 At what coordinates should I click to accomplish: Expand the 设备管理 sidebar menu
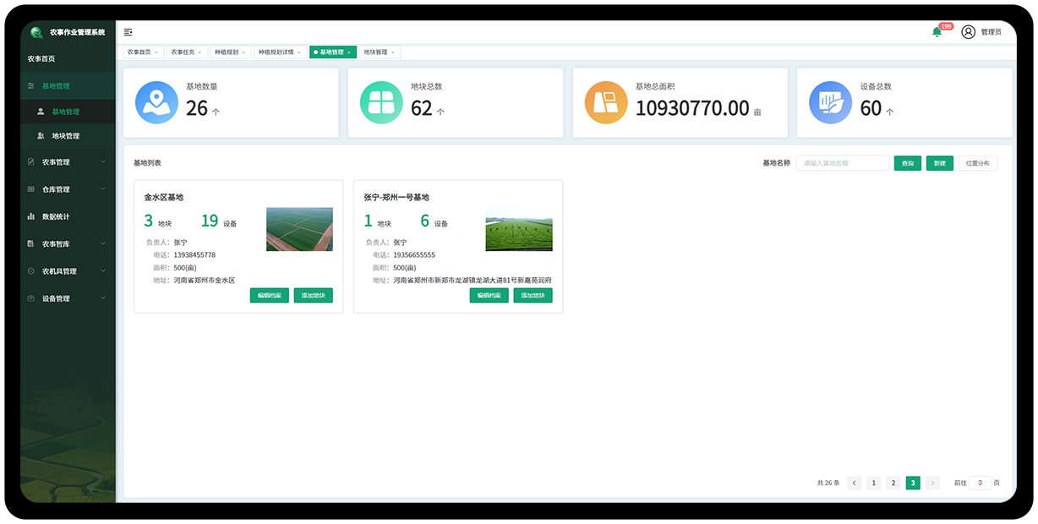[68, 298]
